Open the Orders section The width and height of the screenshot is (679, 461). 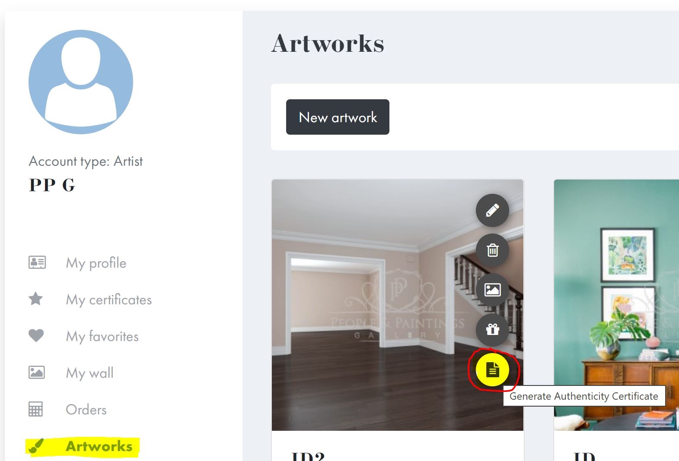(86, 410)
